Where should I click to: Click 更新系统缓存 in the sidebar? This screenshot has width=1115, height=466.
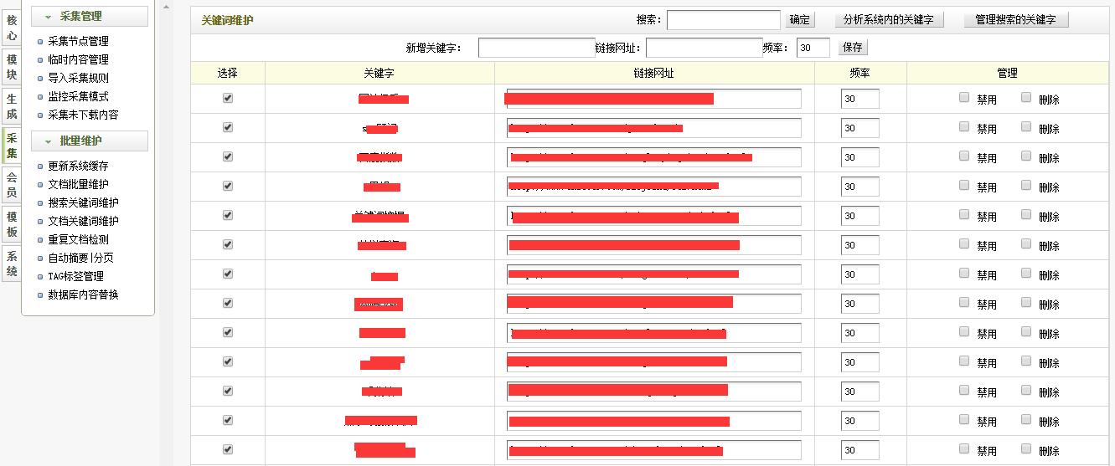pyautogui.click(x=78, y=166)
